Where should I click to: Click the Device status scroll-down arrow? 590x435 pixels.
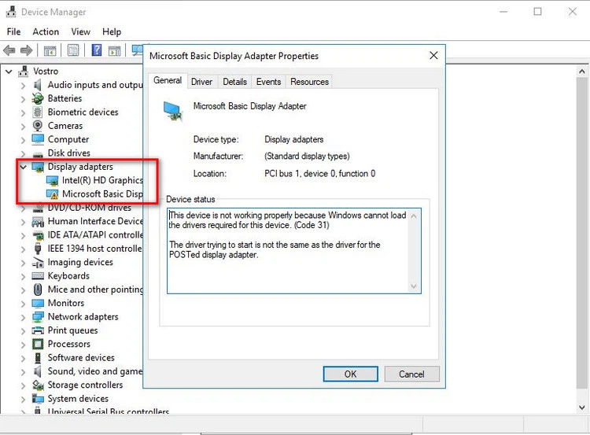(414, 286)
